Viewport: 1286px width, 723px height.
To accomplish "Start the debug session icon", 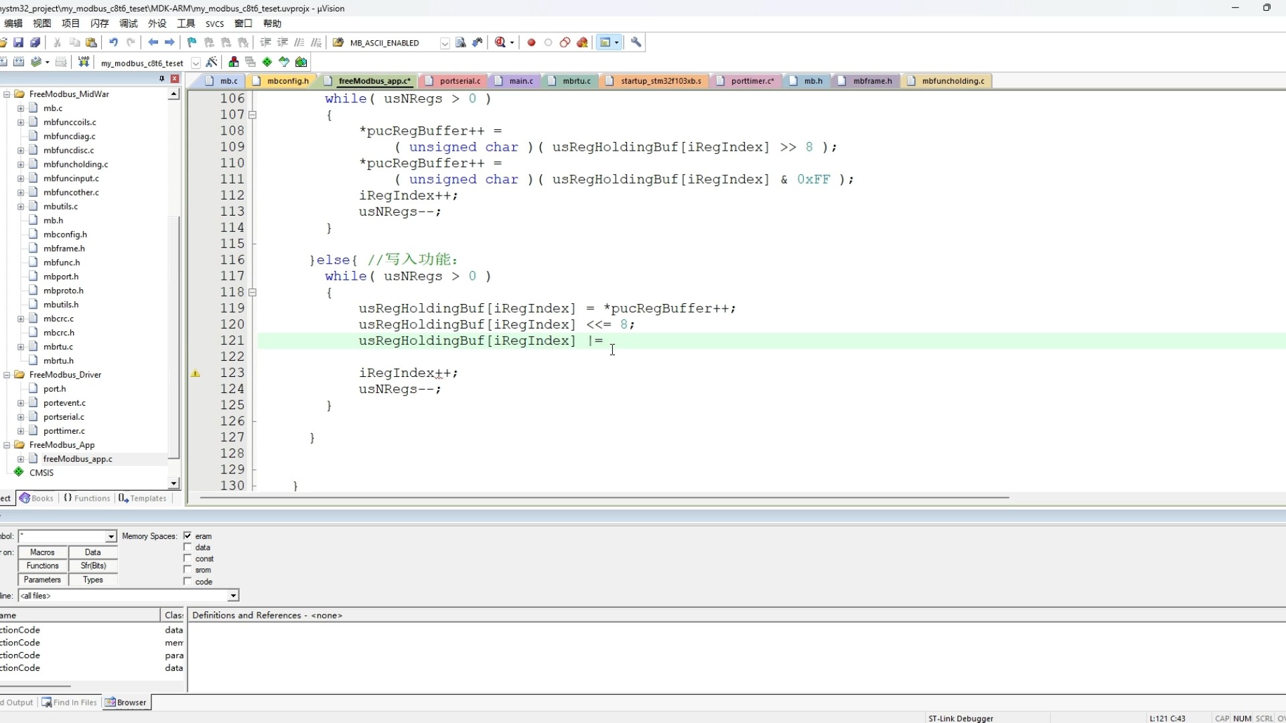I will 500,42.
